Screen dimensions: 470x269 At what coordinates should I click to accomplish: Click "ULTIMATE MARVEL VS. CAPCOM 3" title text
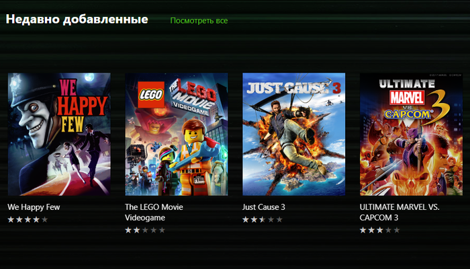[x=399, y=213]
